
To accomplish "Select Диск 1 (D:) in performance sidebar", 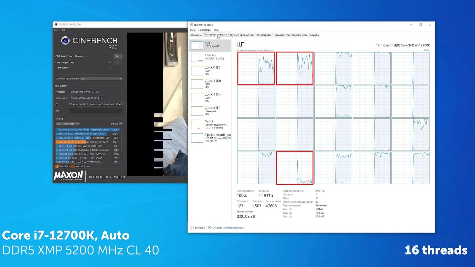I will pyautogui.click(x=210, y=84).
